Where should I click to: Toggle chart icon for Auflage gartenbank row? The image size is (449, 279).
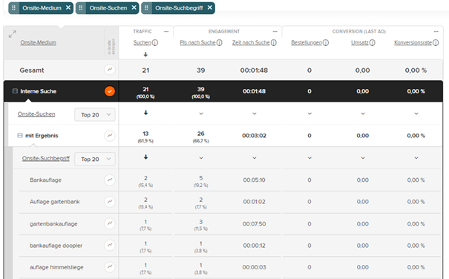pyautogui.click(x=110, y=202)
